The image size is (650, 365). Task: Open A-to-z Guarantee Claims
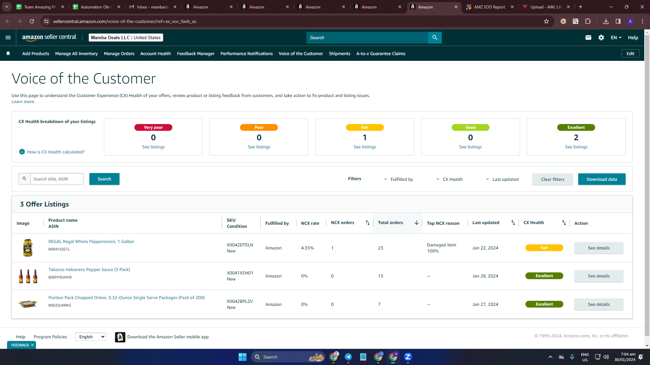381,53
